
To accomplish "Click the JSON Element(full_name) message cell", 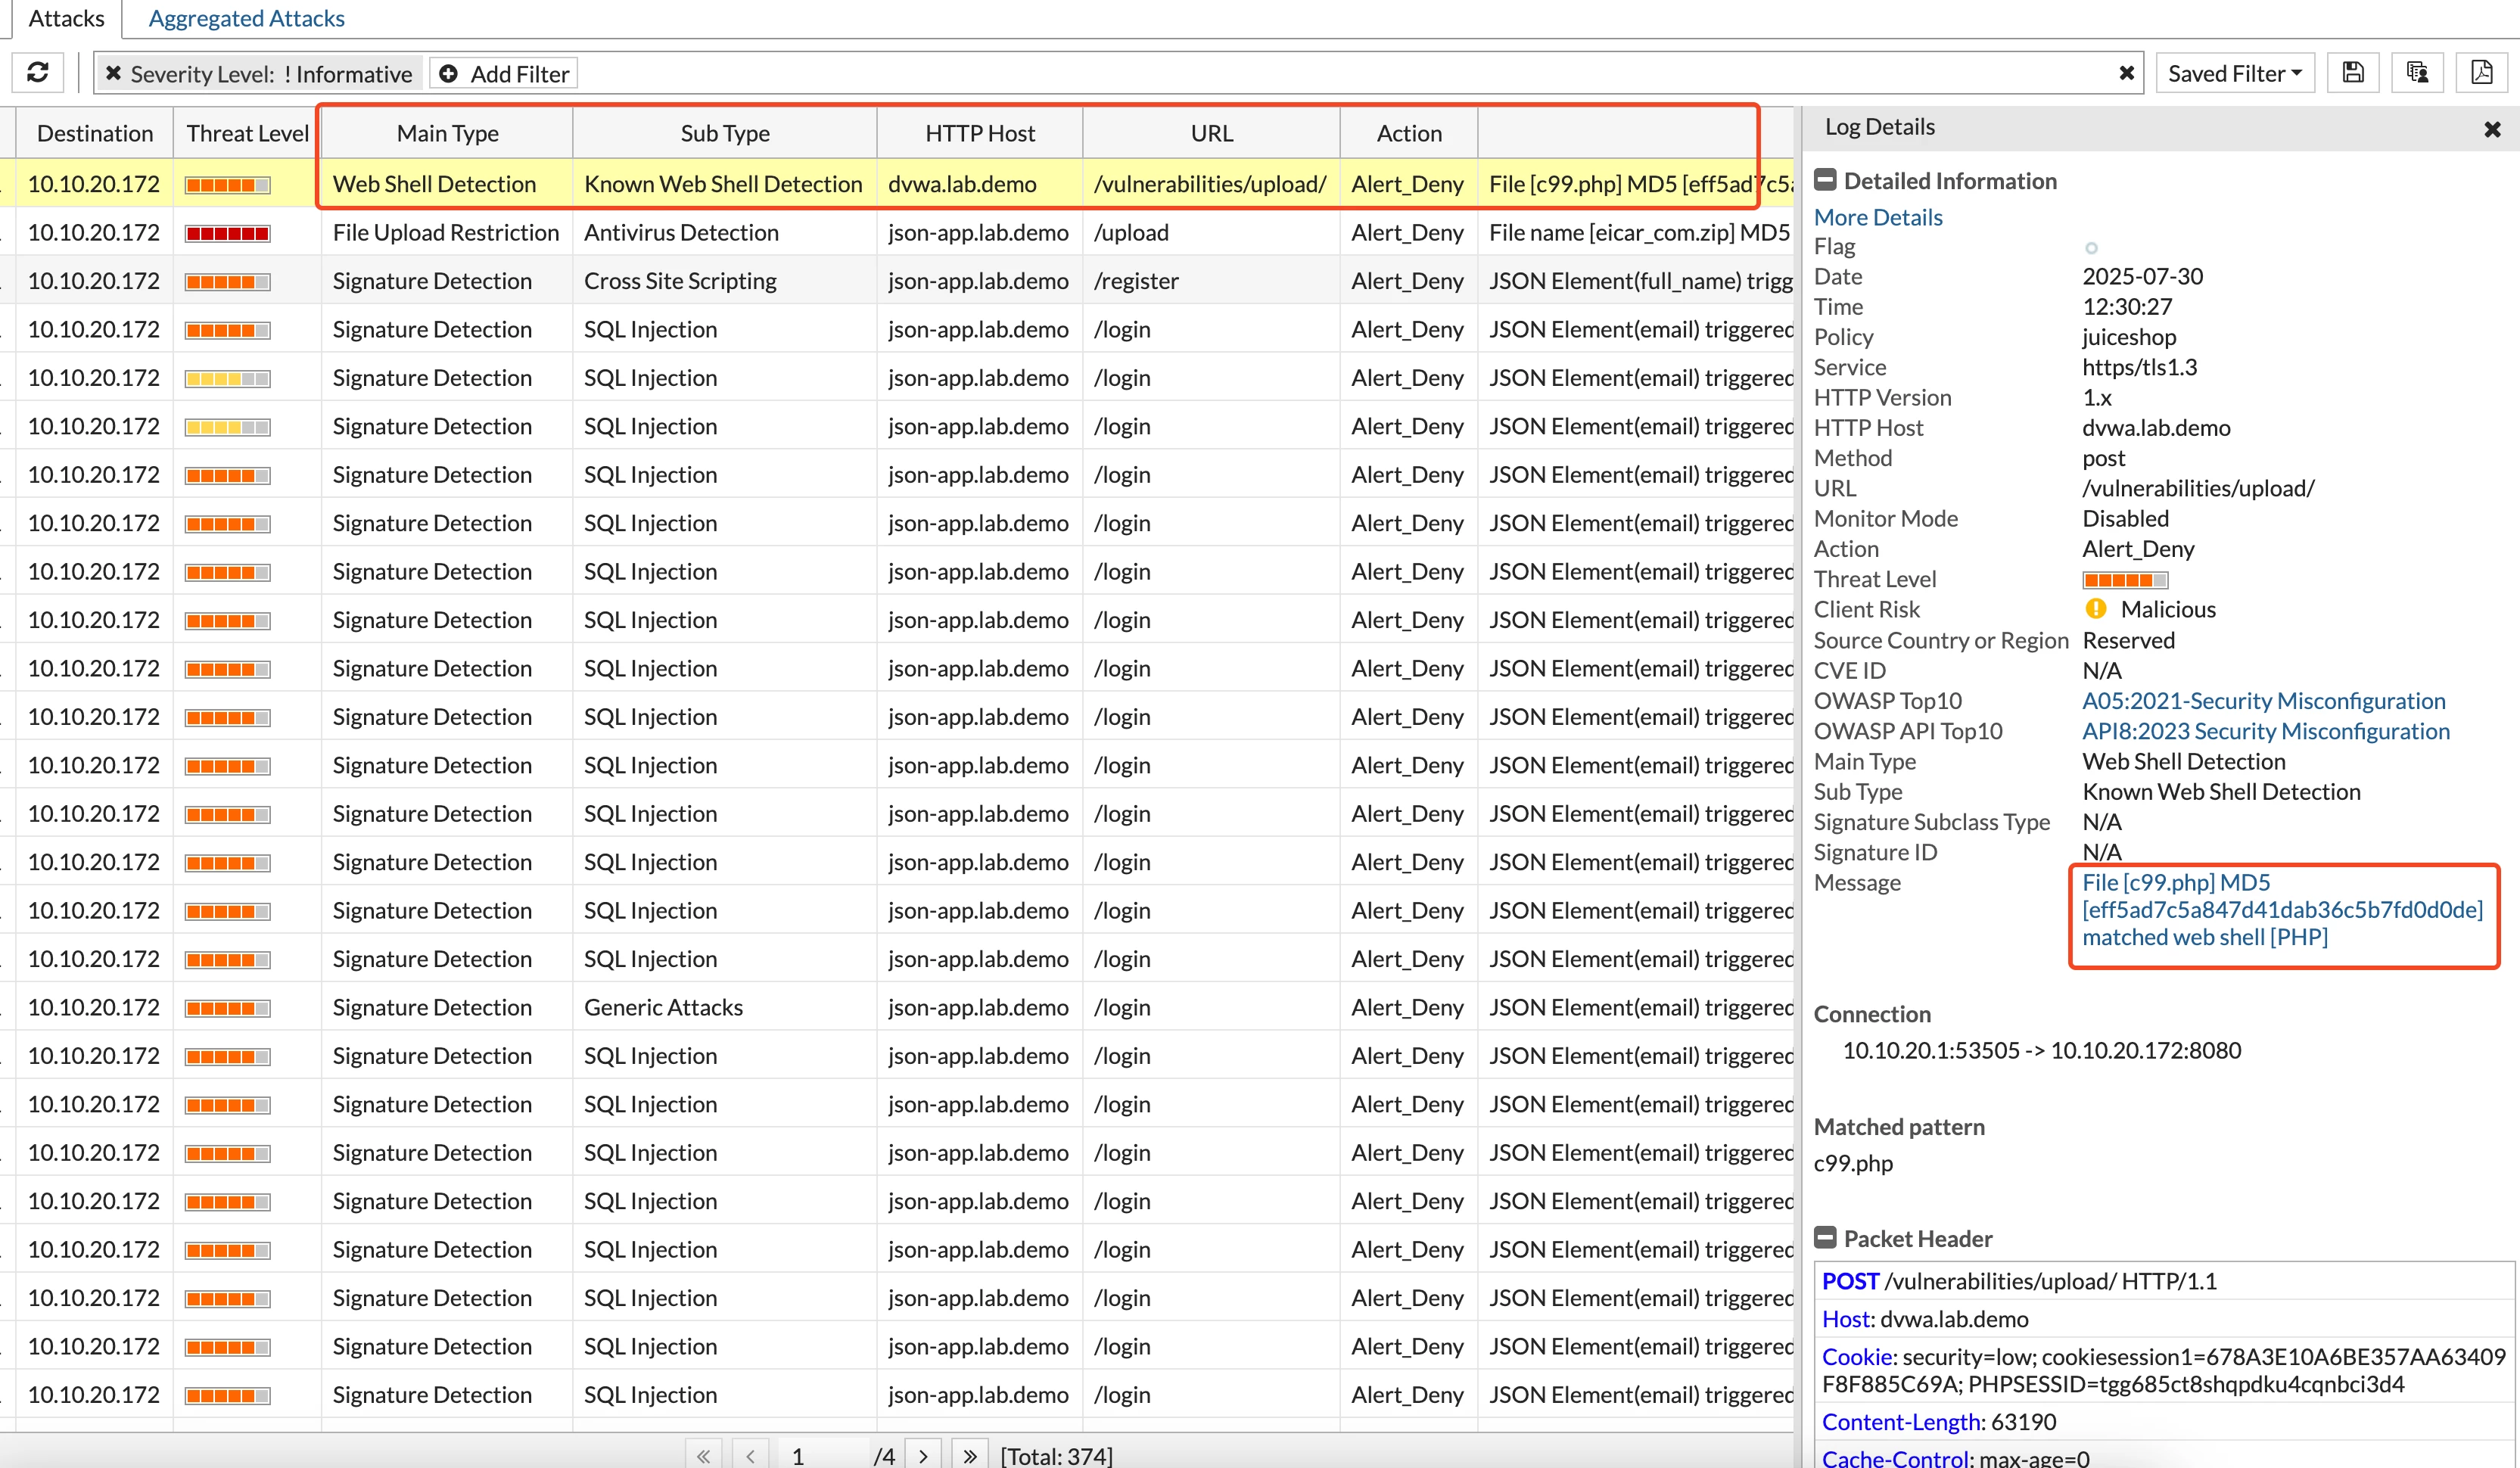I will pos(1638,281).
